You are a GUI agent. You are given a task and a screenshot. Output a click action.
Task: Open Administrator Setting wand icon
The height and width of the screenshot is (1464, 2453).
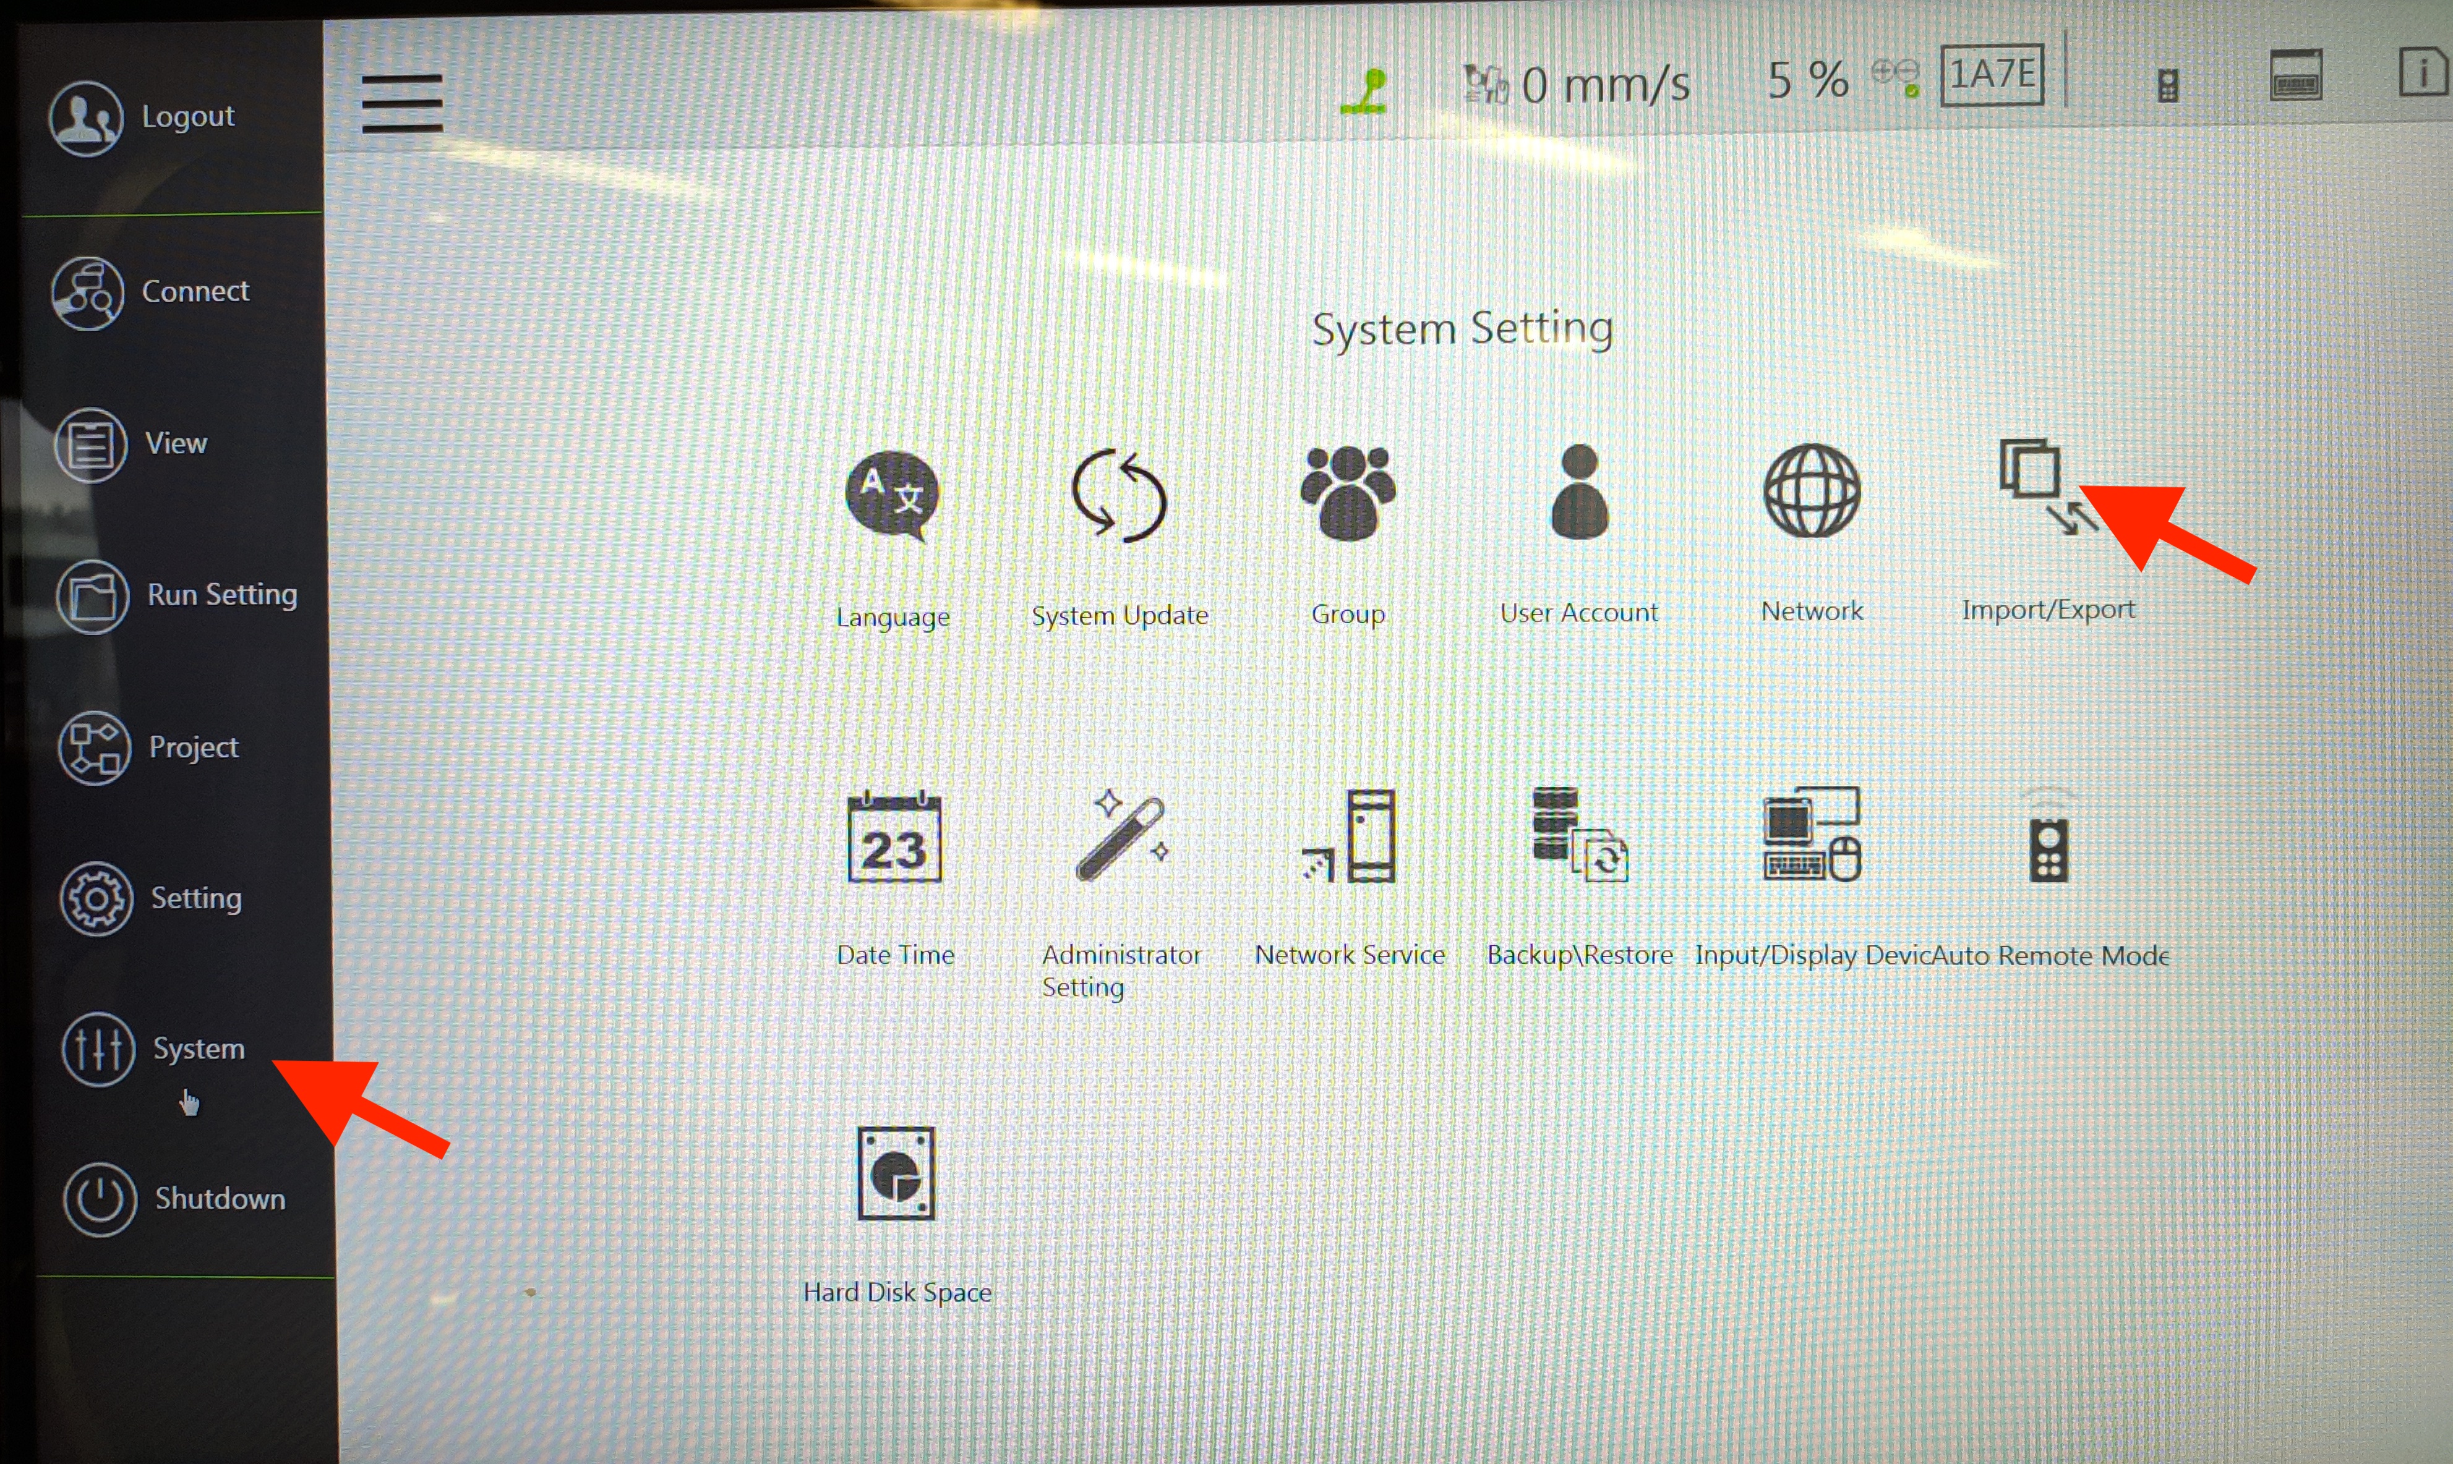click(x=1121, y=838)
